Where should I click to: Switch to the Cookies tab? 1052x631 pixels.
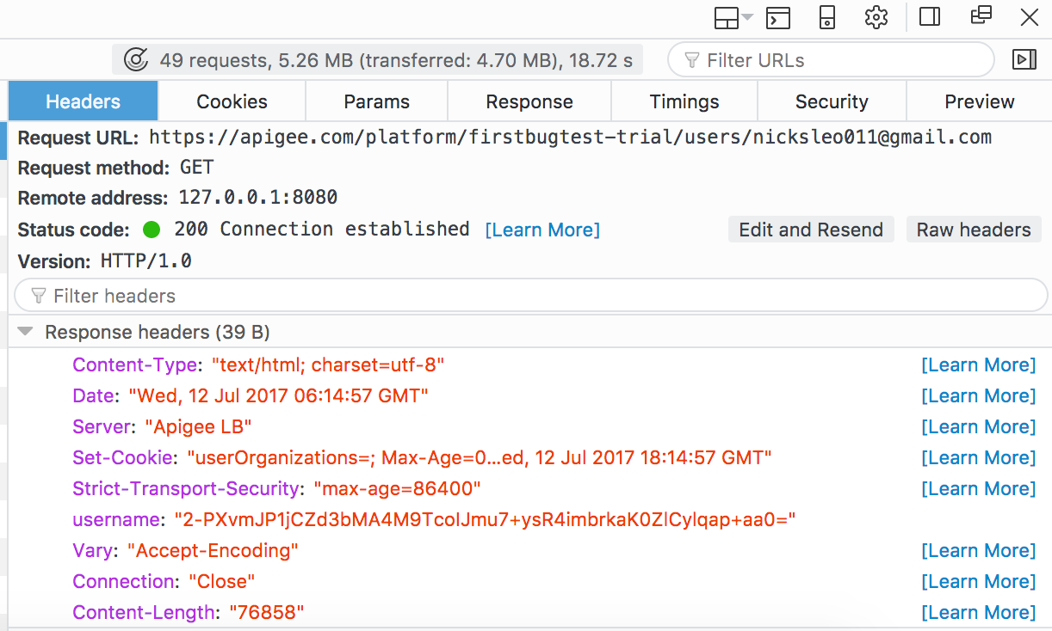tap(232, 101)
